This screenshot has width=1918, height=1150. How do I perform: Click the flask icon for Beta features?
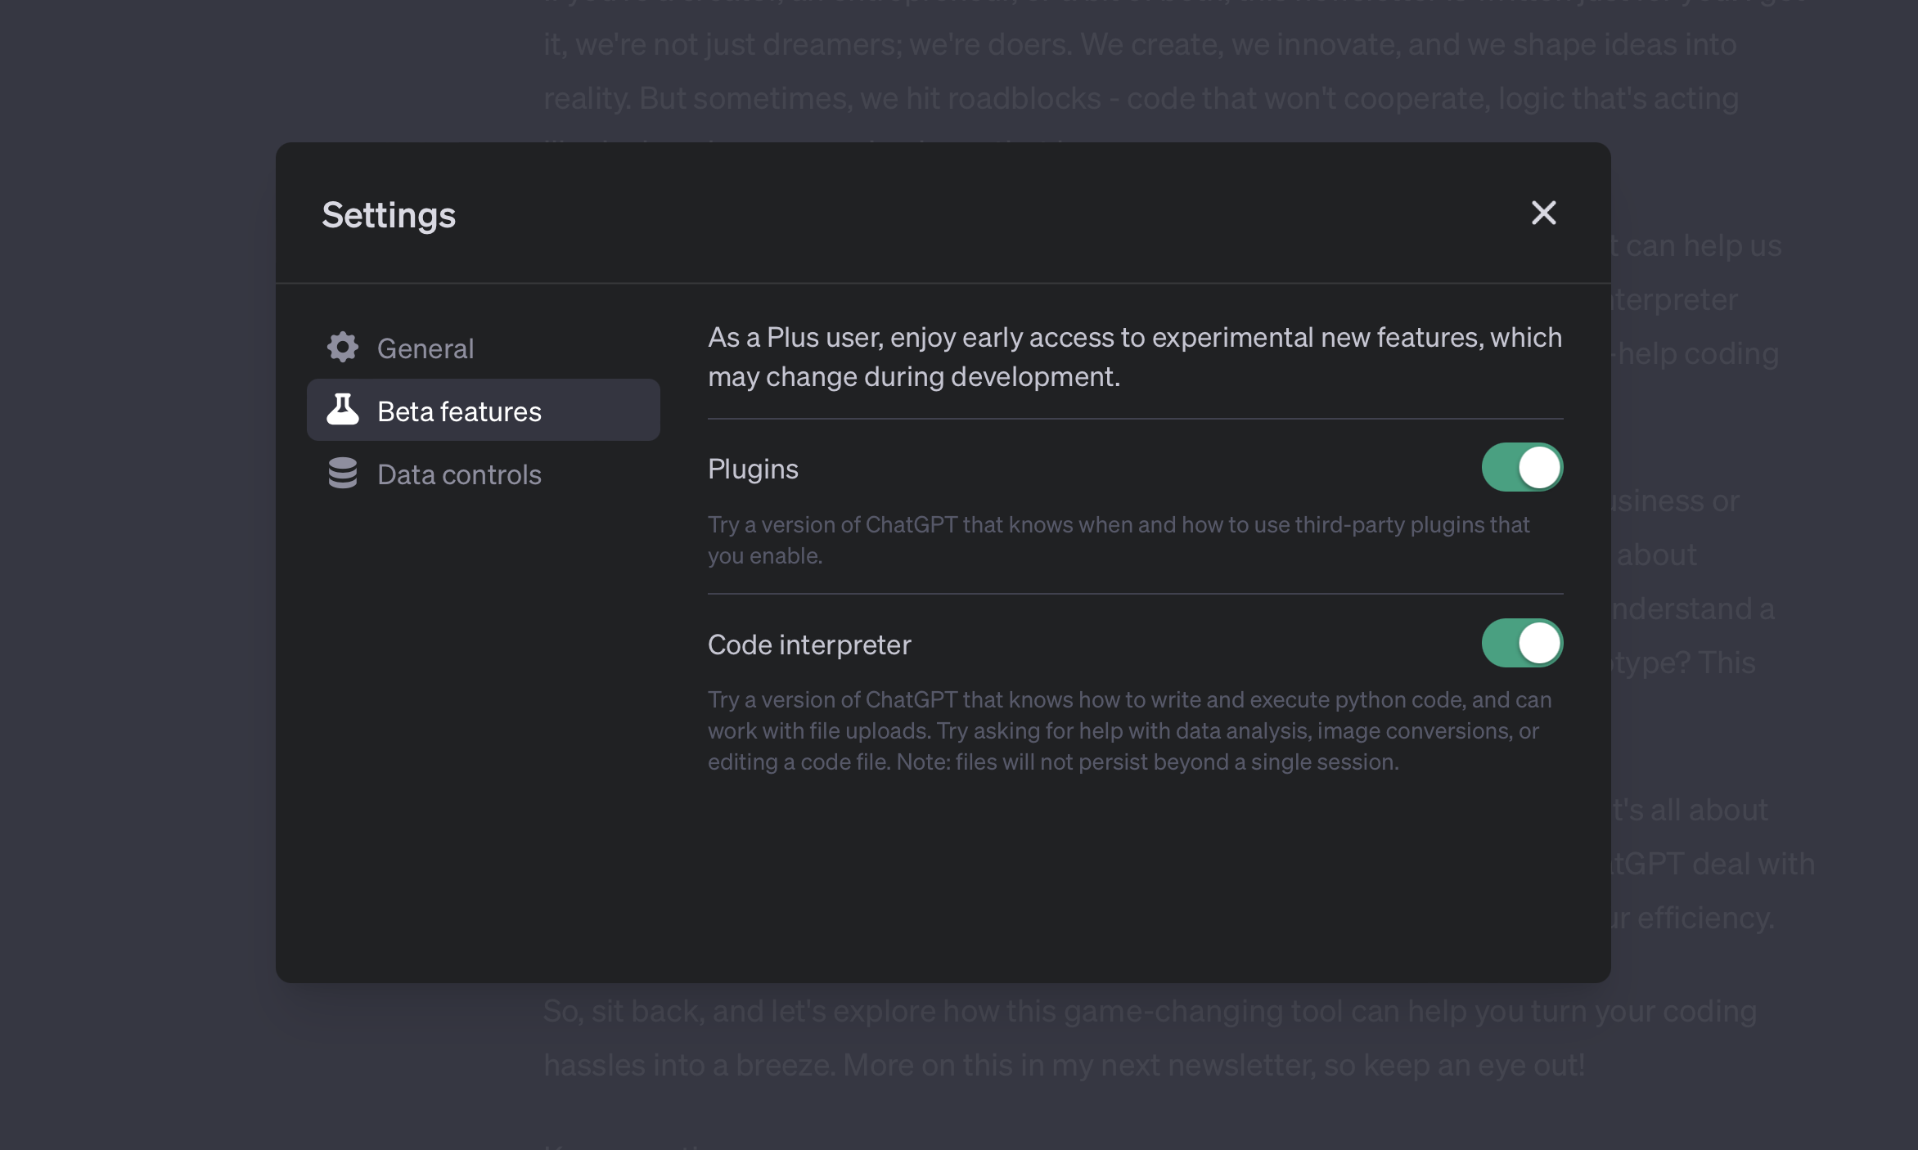tap(343, 410)
